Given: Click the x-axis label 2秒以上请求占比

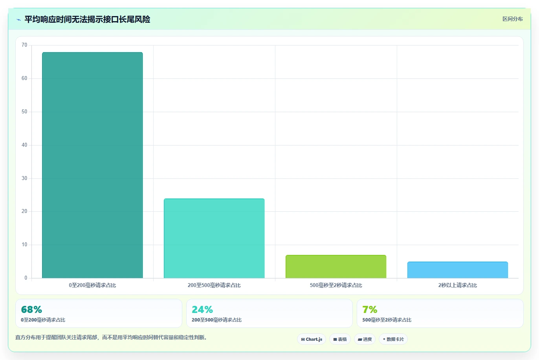Looking at the screenshot, I should click(x=458, y=285).
